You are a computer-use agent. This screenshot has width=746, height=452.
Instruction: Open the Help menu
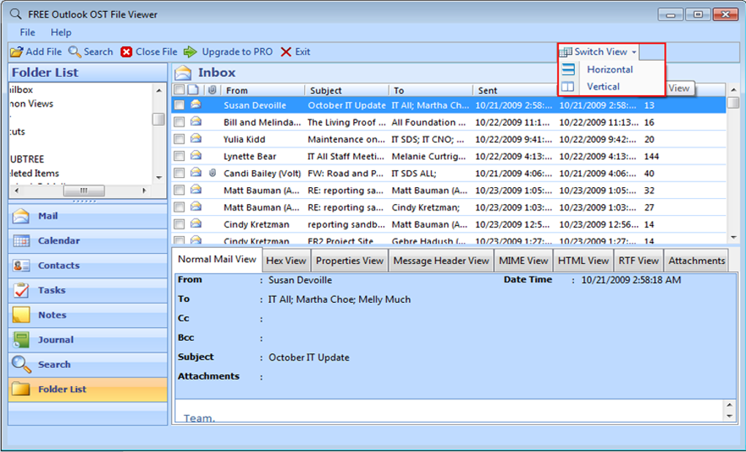tap(61, 32)
